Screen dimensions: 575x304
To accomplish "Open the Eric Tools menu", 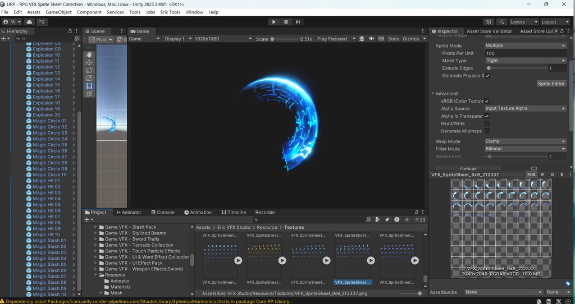I will point(170,12).
